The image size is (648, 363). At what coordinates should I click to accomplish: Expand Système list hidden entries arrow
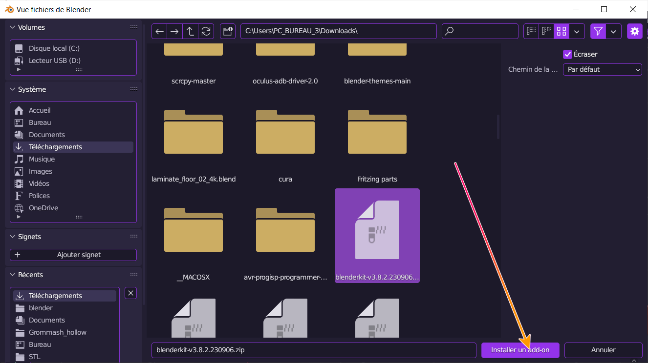pos(19,217)
